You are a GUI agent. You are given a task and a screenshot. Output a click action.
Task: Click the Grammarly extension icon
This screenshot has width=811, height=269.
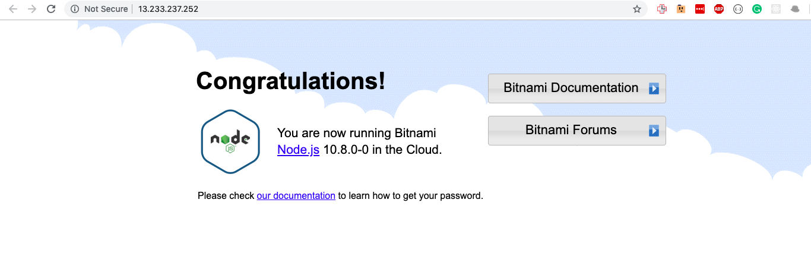point(757,9)
